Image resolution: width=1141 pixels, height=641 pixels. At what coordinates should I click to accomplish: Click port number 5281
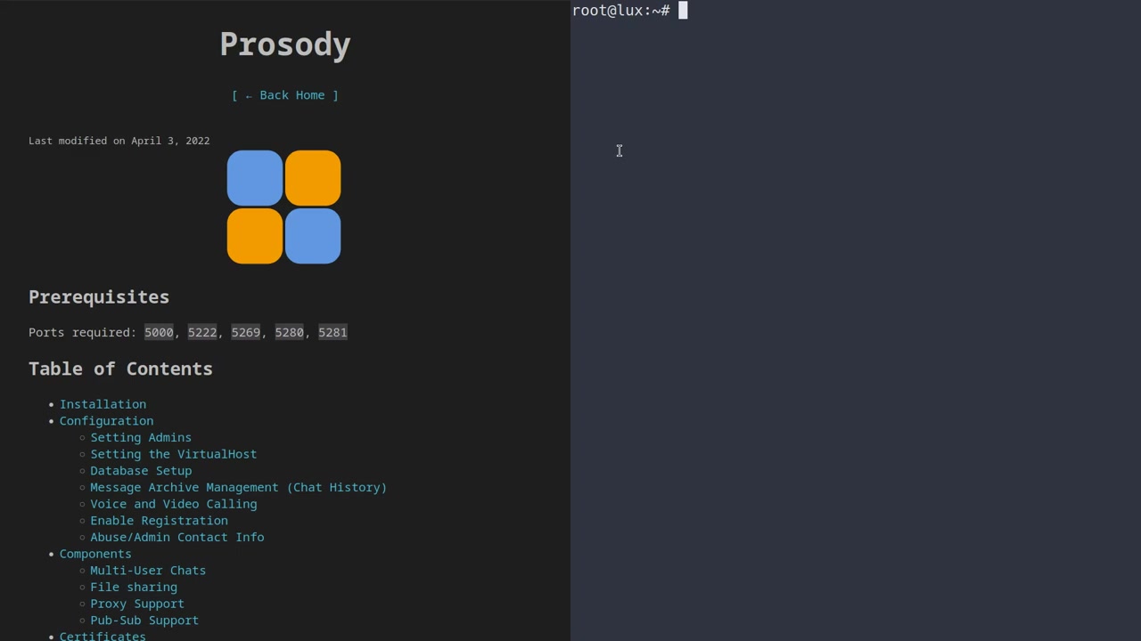tap(332, 332)
